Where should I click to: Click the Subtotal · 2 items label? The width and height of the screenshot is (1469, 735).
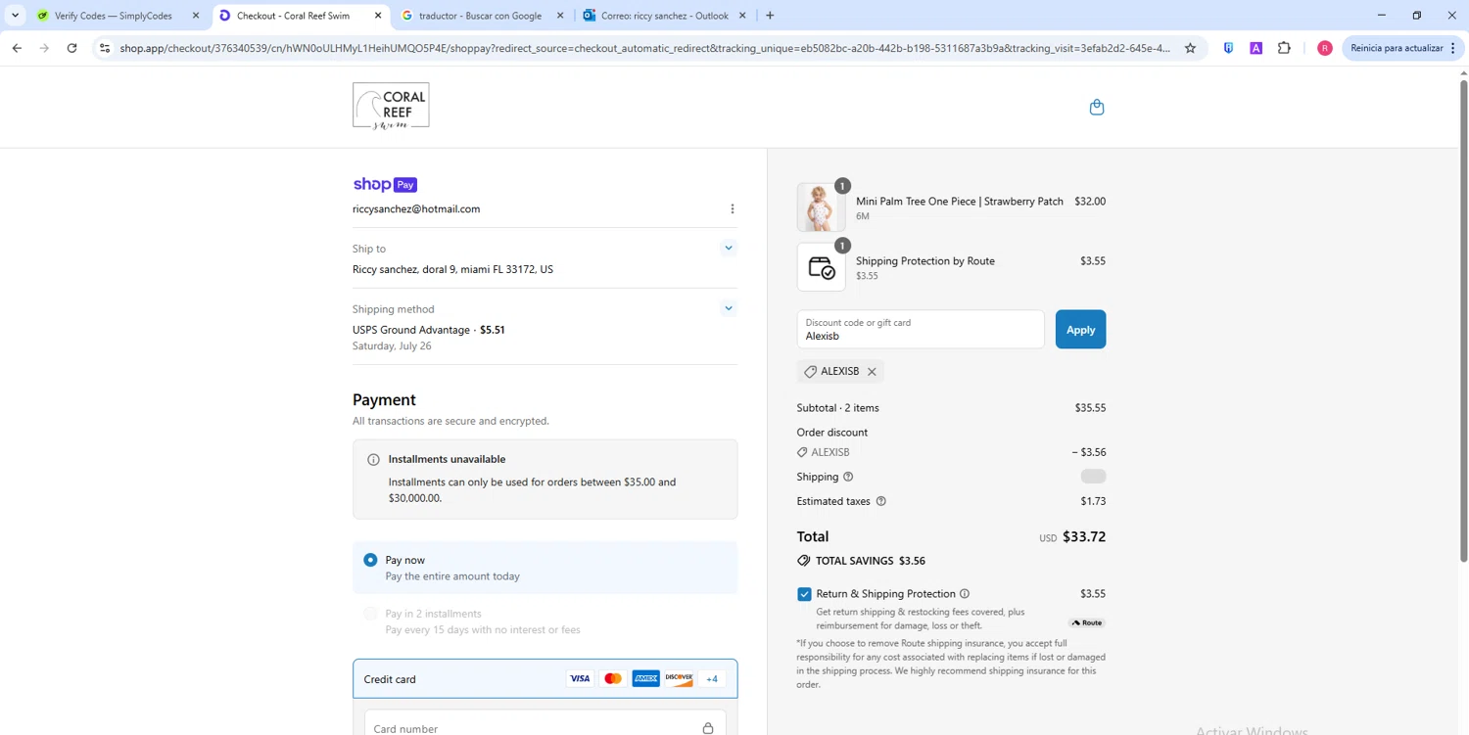(x=838, y=408)
